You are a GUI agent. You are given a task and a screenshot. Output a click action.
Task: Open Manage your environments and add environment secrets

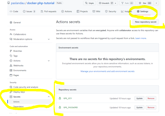pyautogui.click(x=108, y=71)
